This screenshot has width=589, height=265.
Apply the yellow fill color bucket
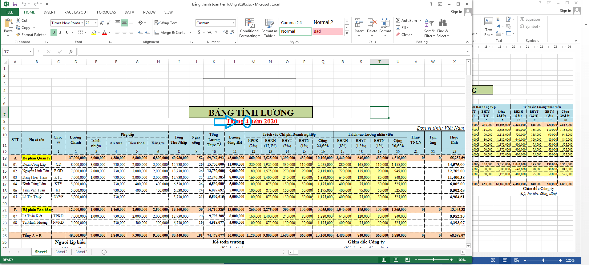94,32
